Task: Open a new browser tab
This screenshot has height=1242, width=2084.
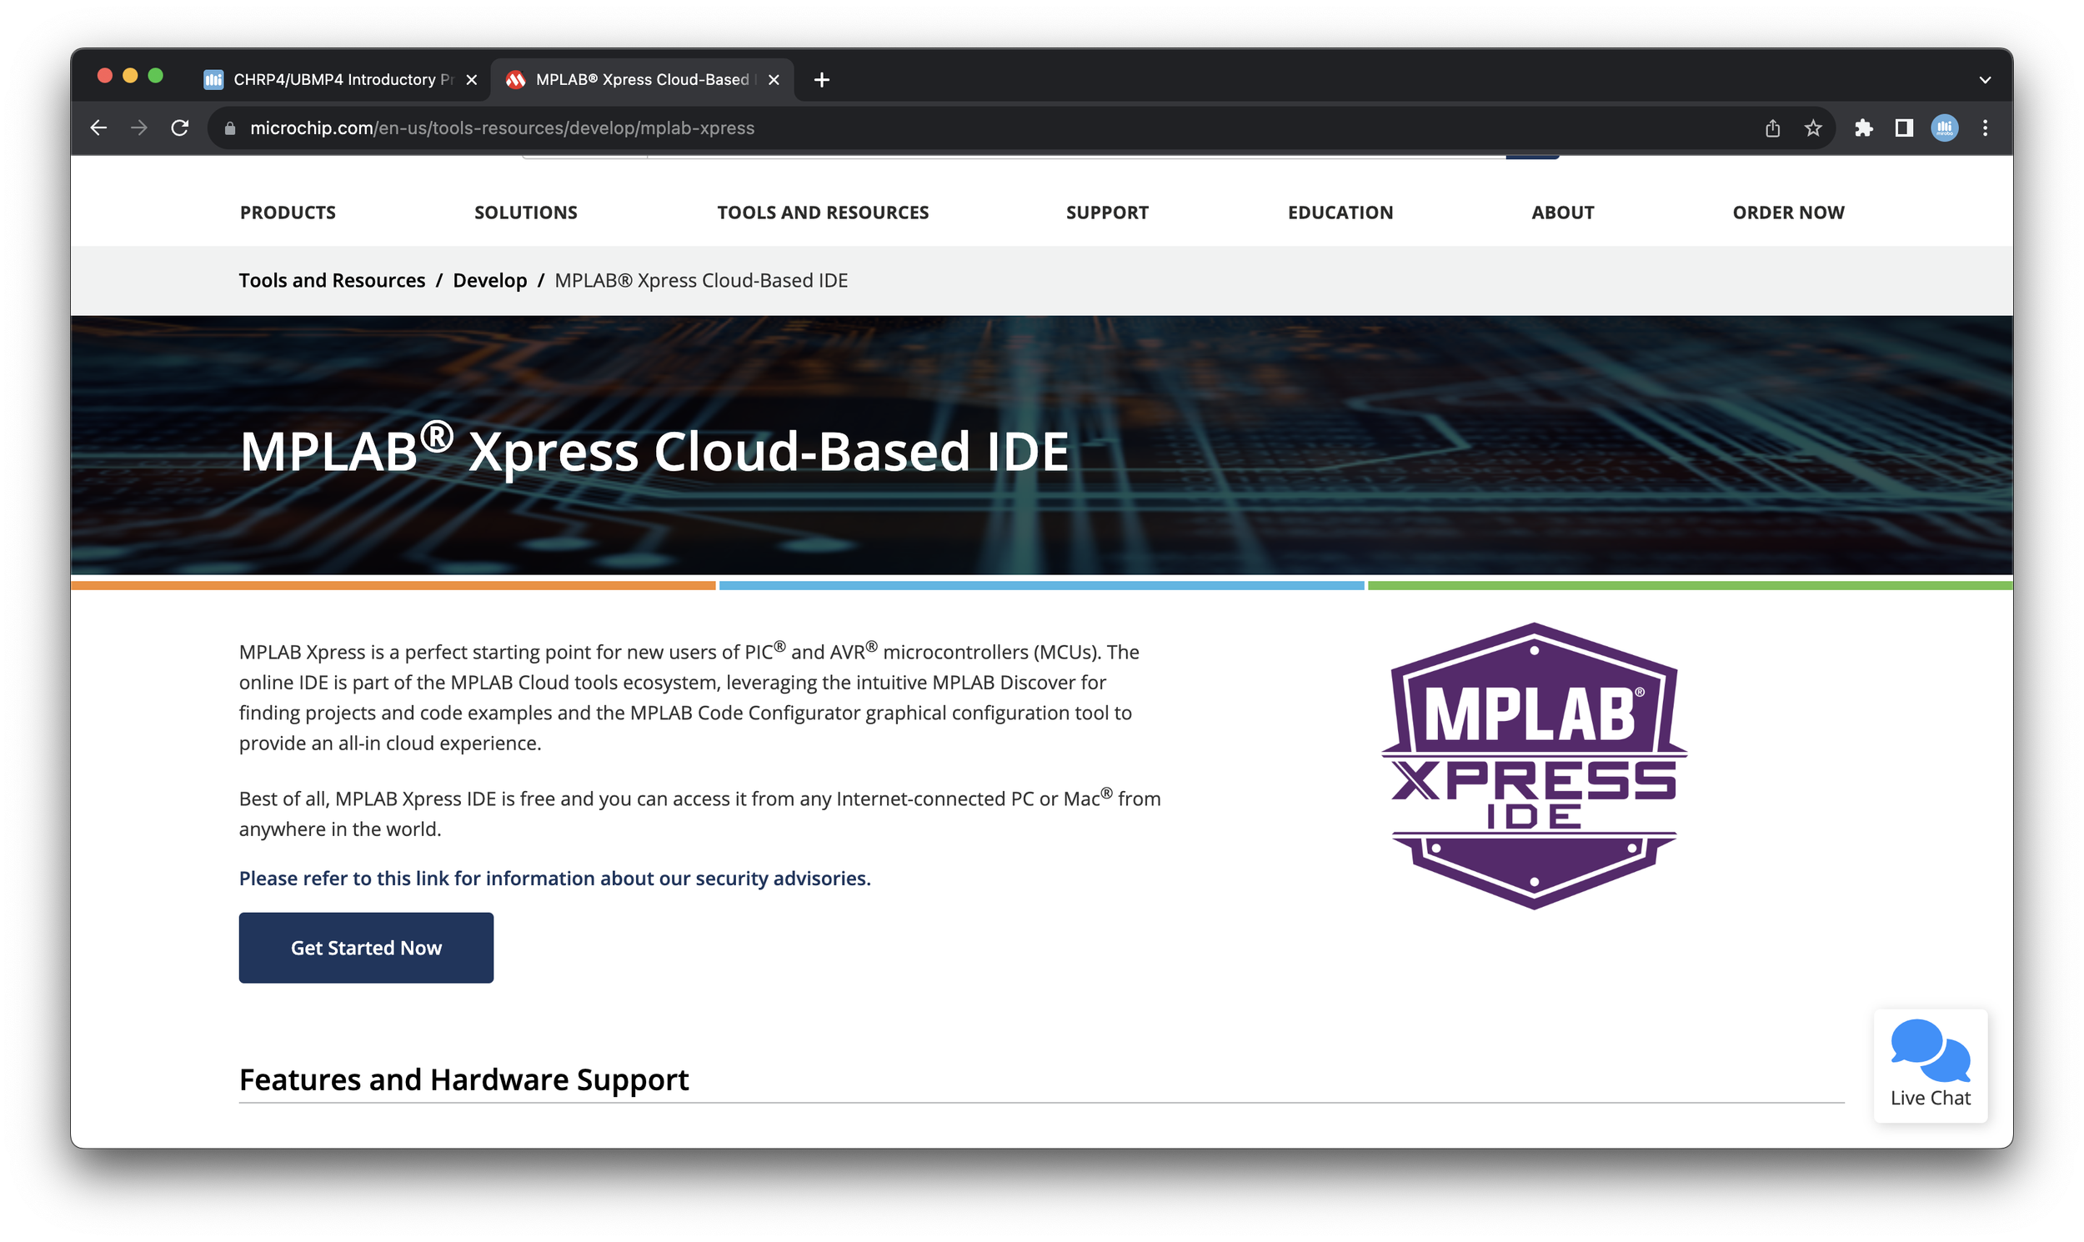Action: [821, 79]
